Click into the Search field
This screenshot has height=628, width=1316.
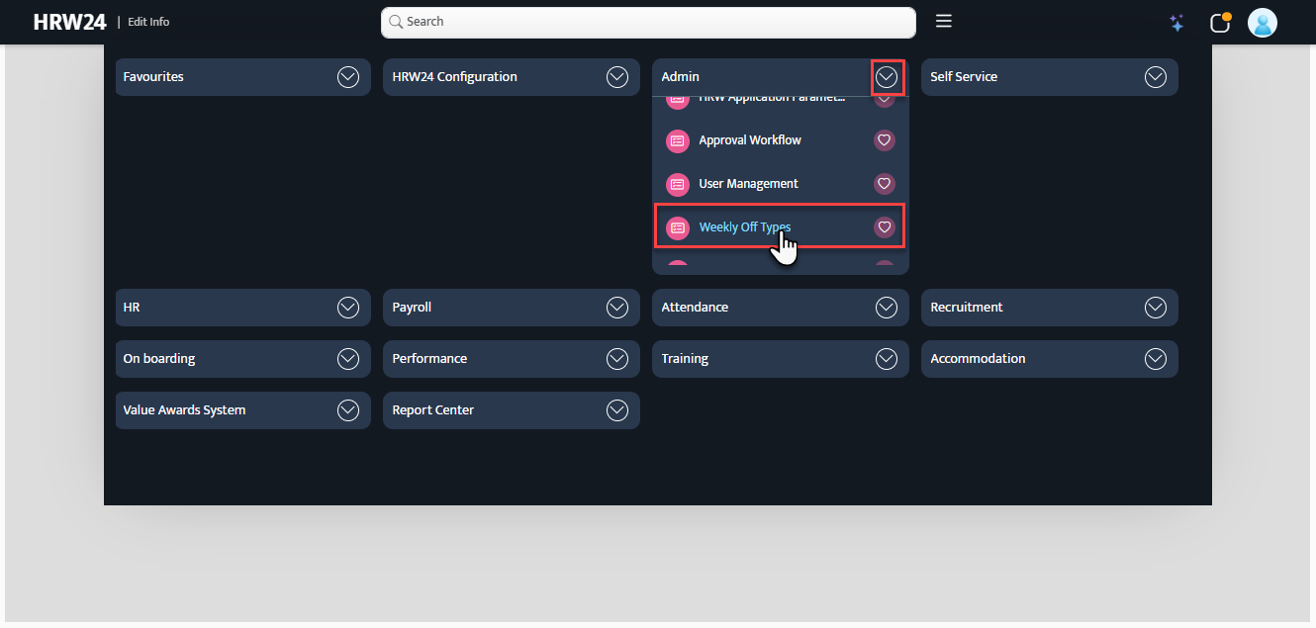coord(648,22)
